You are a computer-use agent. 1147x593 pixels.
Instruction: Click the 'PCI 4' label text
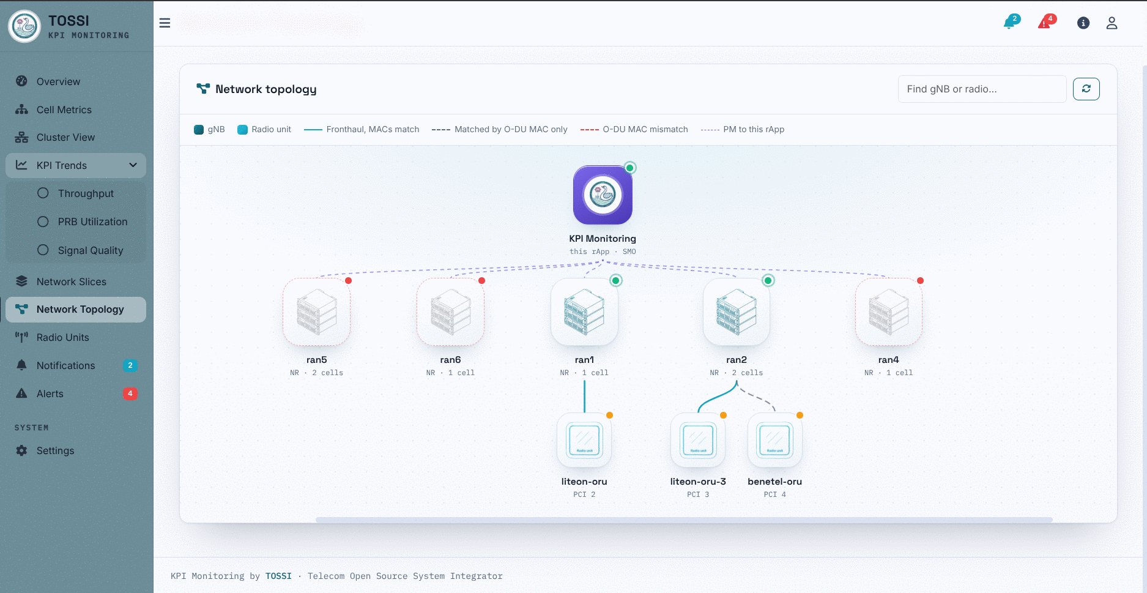point(774,494)
